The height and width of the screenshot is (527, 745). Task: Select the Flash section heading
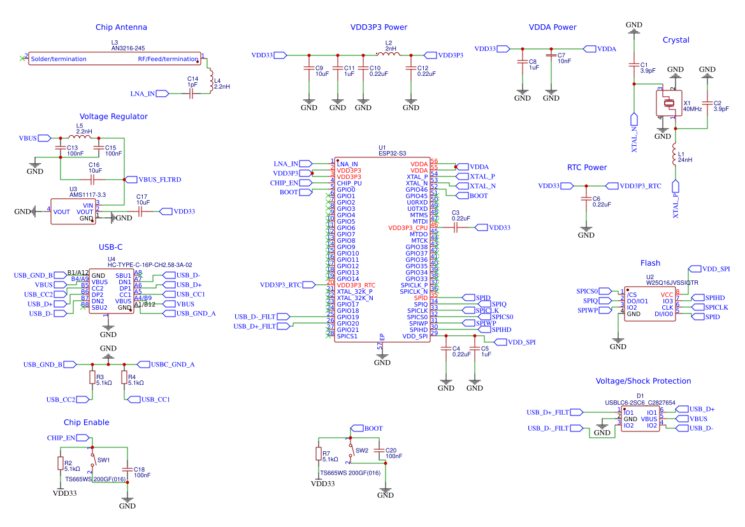[650, 263]
